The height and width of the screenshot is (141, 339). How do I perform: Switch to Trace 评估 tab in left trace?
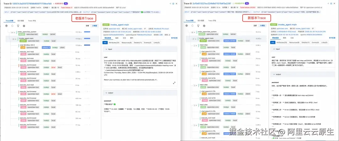pos(32,21)
